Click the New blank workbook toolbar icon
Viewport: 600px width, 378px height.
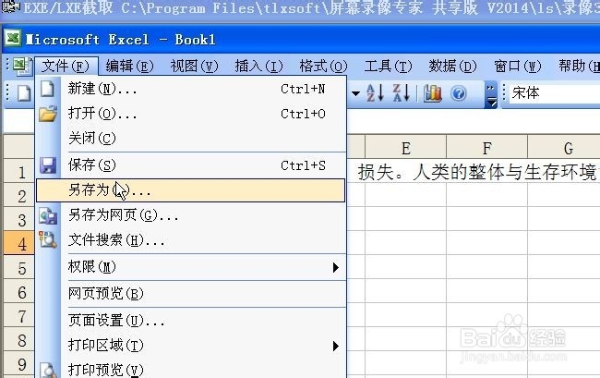pyautogui.click(x=24, y=93)
